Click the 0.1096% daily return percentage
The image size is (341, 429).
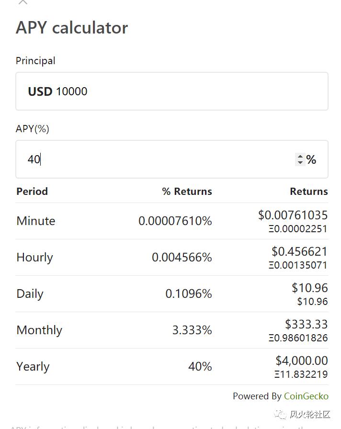coord(189,294)
